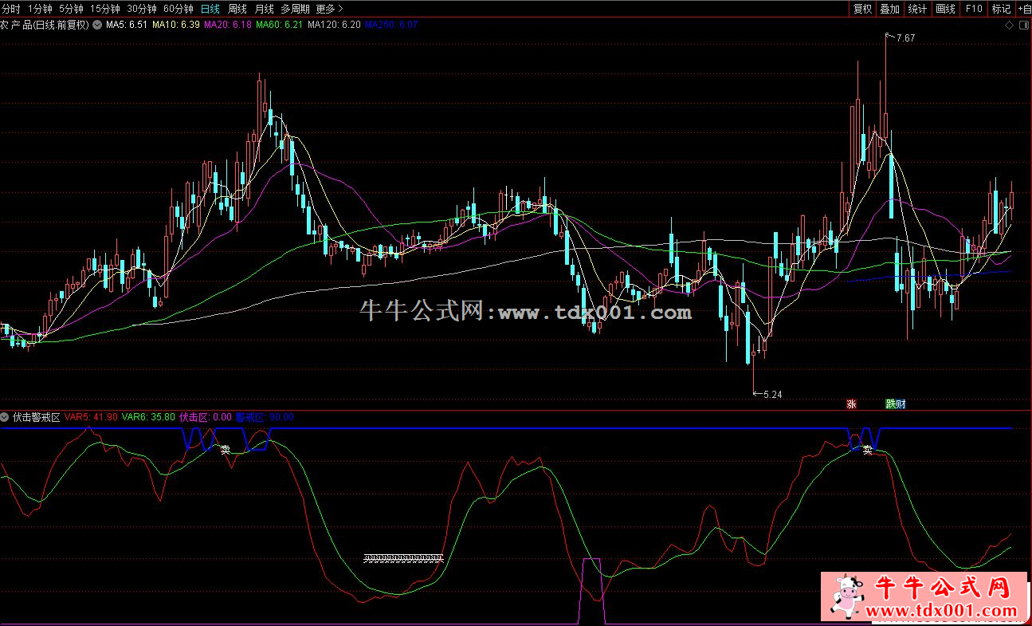Click the 农产品(日线前复权) chart title

(45, 25)
